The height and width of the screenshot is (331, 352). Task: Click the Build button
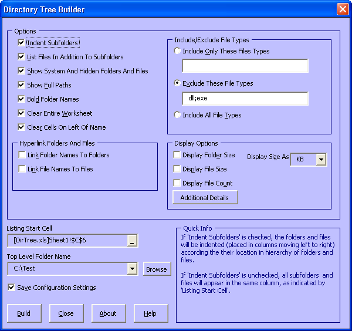click(x=24, y=313)
